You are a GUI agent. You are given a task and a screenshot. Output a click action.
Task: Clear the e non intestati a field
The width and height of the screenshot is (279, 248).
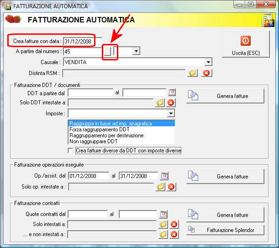pyautogui.click(x=174, y=234)
